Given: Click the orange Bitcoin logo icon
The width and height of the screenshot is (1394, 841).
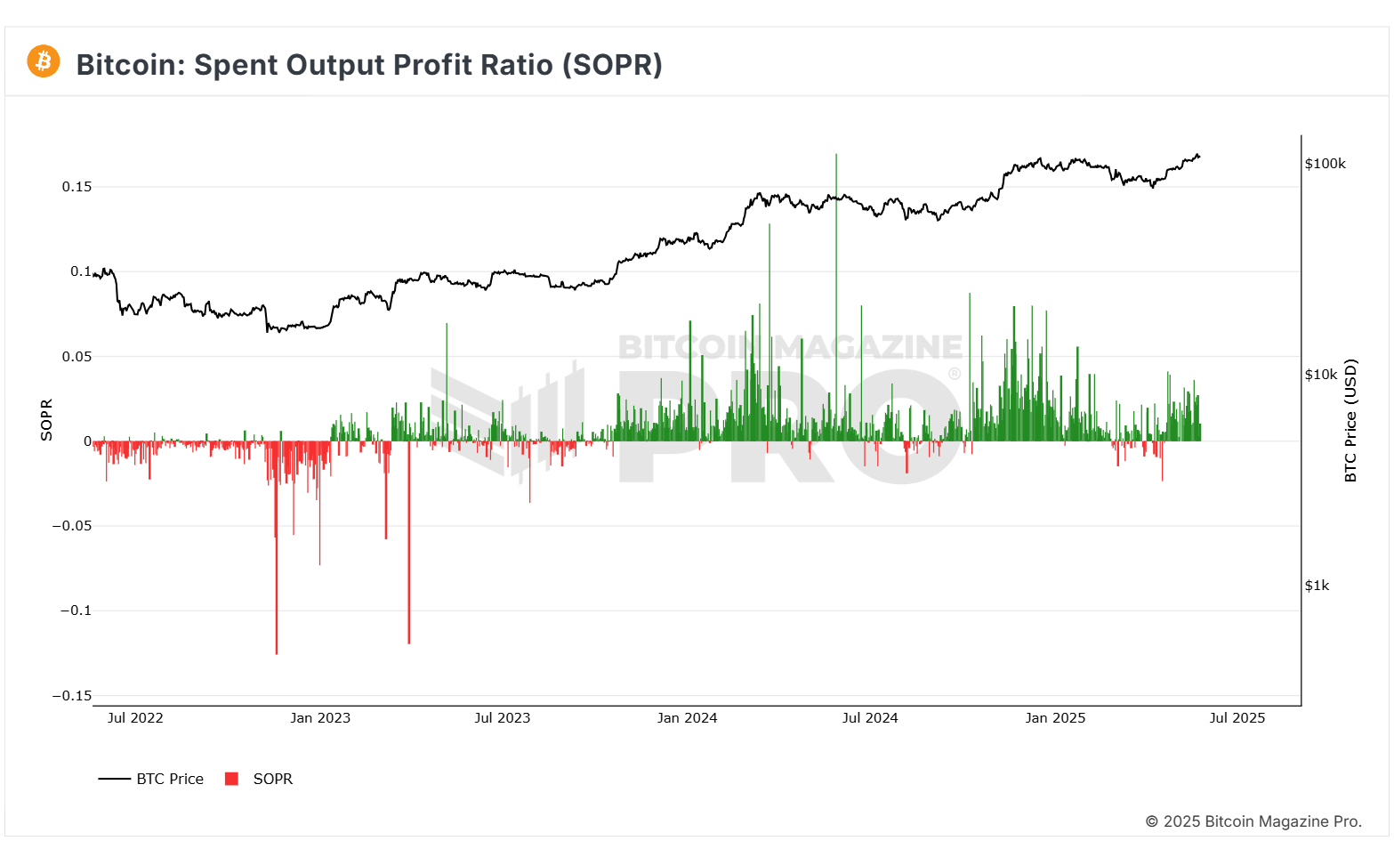Looking at the screenshot, I should pyautogui.click(x=44, y=61).
